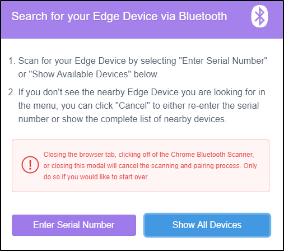The height and width of the screenshot is (251, 284).
Task: Click the Bluetooth icon in the header
Action: point(259,16)
